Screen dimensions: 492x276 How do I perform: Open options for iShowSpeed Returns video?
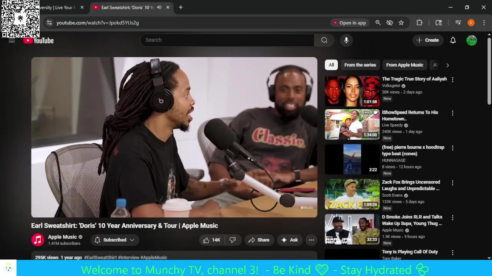pos(452,113)
